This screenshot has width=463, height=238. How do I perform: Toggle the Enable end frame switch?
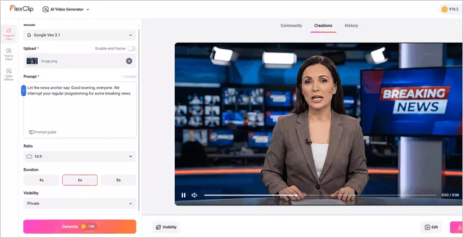(x=132, y=49)
